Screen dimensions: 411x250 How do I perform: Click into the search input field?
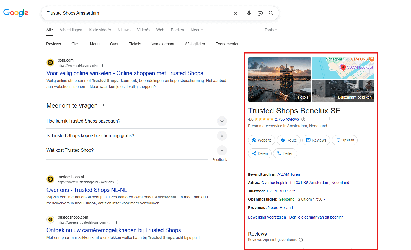coord(138,13)
